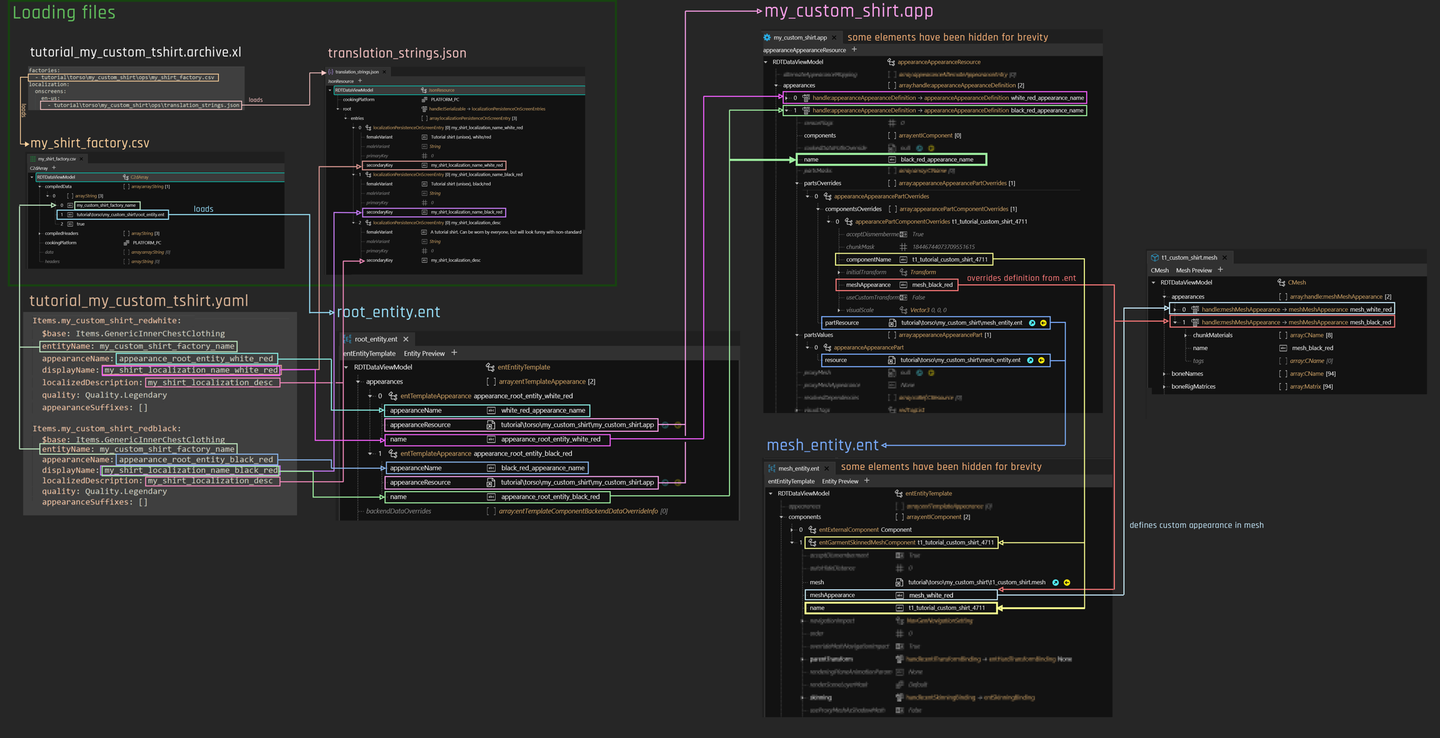Screen dimensions: 1440x738
Task: Close the translation_strings.json tab
Action: coord(384,72)
